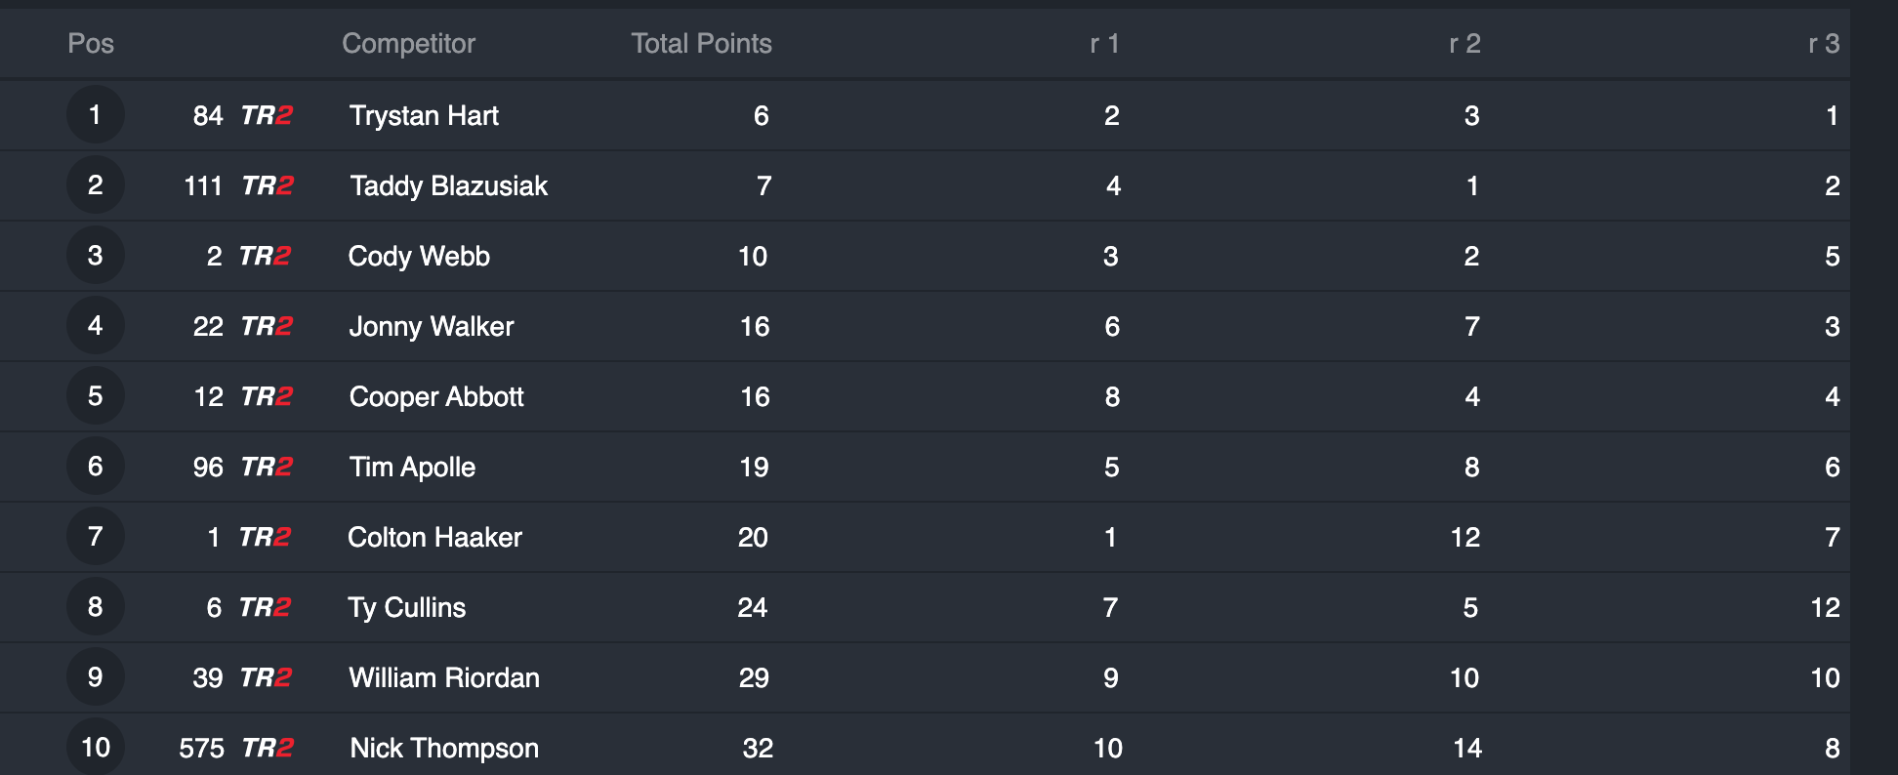Viewport: 1898px width, 775px height.
Task: Click the TR2 logo next to Ty Cullins
Action: pyautogui.click(x=265, y=607)
